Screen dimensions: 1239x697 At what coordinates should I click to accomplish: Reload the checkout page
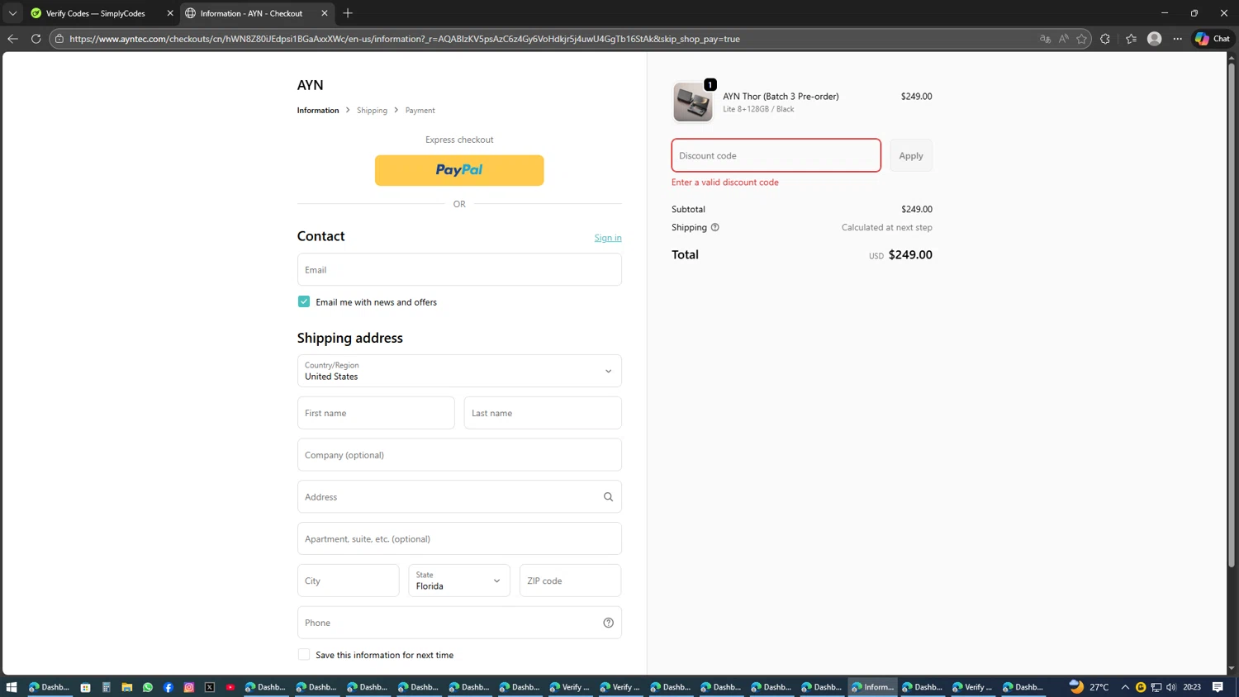(x=36, y=39)
